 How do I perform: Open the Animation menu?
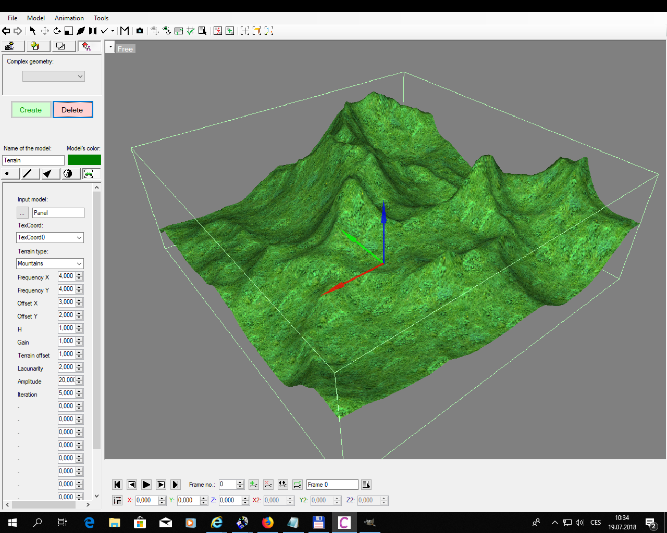[x=69, y=18]
